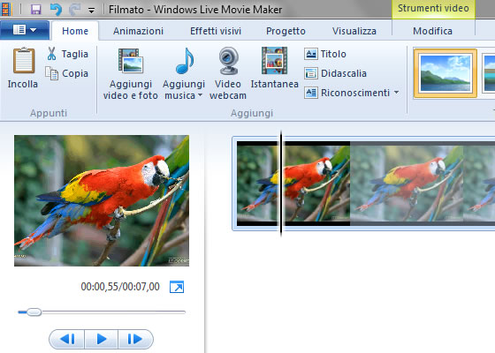Click the undo arrow in title bar
Viewport: 495px width, 353px height.
coord(56,10)
